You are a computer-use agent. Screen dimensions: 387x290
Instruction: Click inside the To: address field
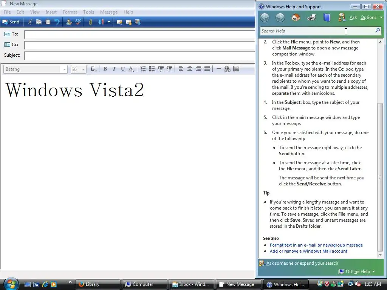pyautogui.click(x=139, y=34)
